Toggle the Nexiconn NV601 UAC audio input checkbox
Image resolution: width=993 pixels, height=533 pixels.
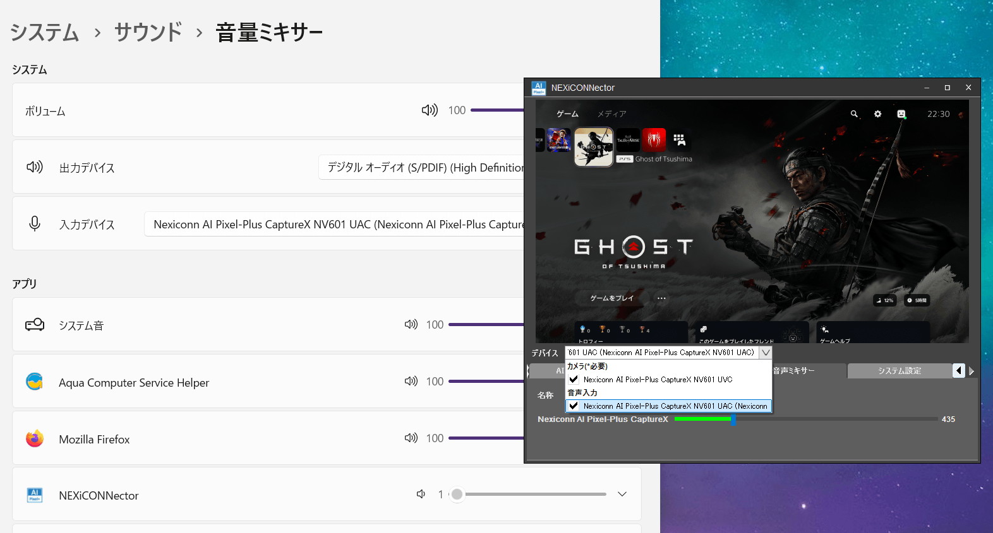[574, 406]
